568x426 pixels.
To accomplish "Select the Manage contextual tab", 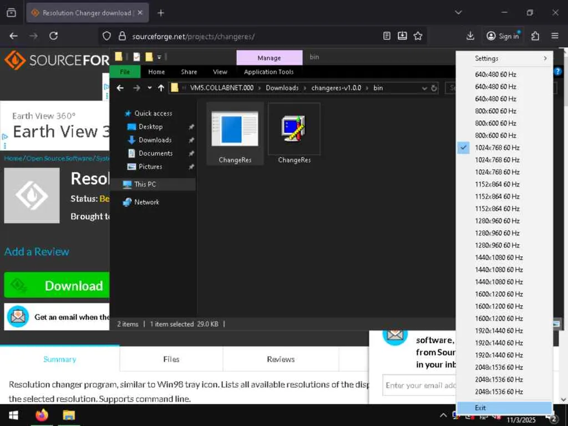I will (269, 58).
